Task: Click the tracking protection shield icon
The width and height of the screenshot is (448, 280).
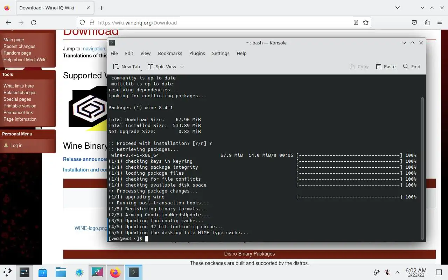Action: click(82, 22)
